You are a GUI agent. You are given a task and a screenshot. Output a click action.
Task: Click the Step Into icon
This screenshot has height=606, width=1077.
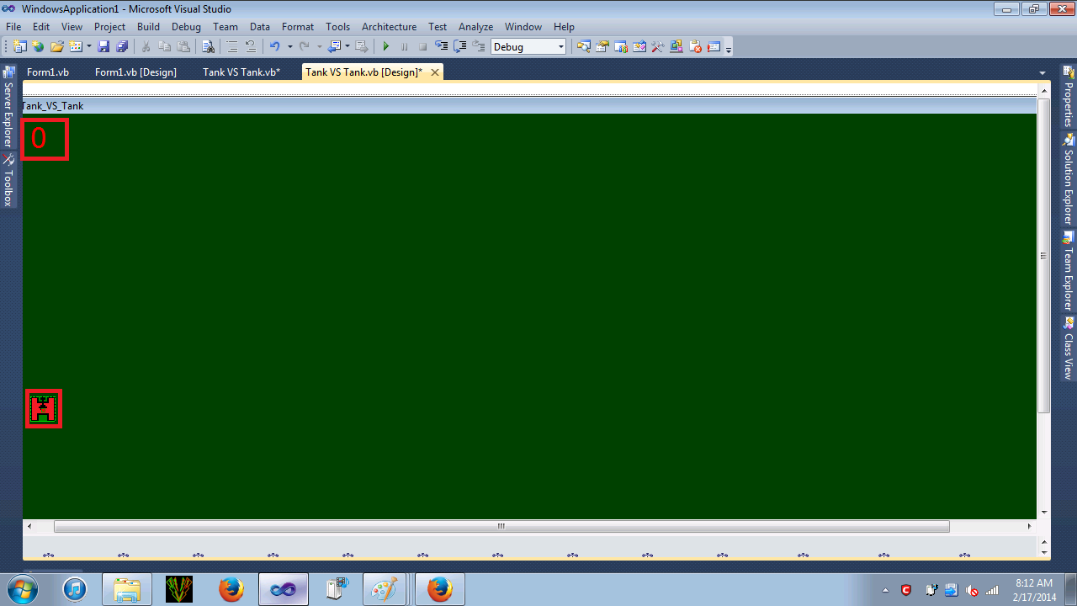coord(442,47)
